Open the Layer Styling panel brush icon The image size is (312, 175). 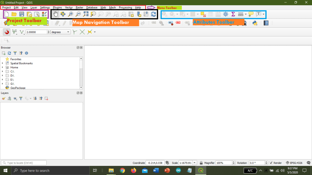4,98
